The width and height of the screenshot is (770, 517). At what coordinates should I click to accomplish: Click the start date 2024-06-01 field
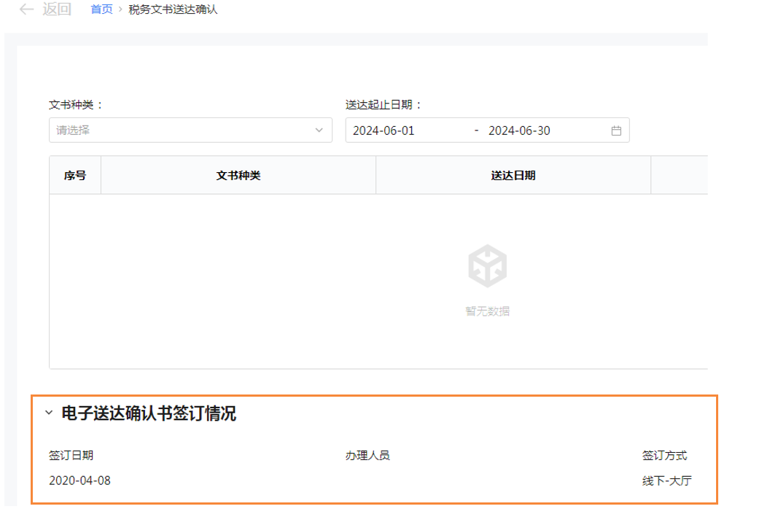384,131
